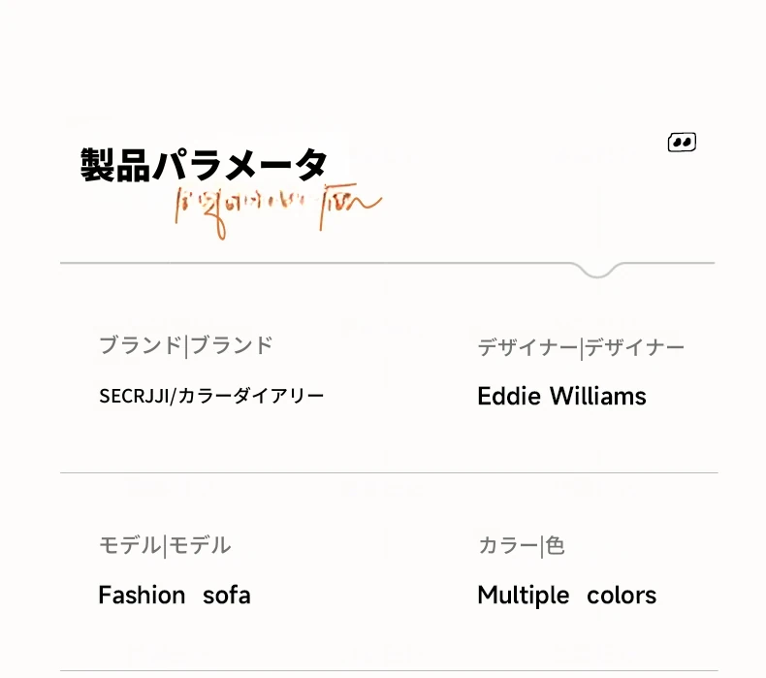The height and width of the screenshot is (678, 766).
Task: Click the two-eyes icon at top right
Action: pos(682,143)
